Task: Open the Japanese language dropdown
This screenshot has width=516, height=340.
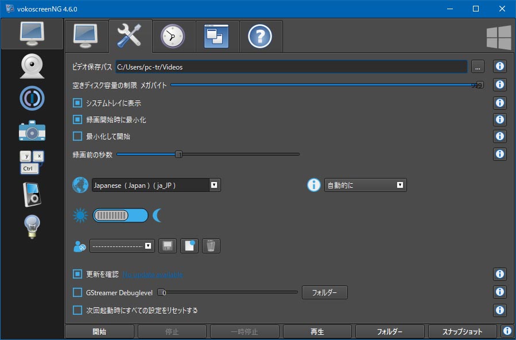Action: click(156, 185)
